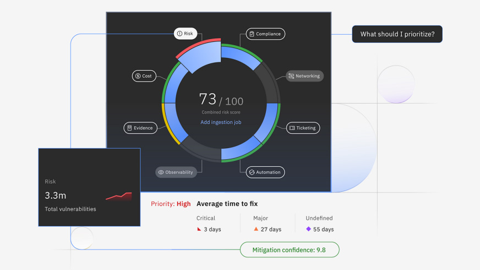Image resolution: width=480 pixels, height=270 pixels.
Task: Click the 'What should I prioritize?' prompt
Action: [397, 34]
